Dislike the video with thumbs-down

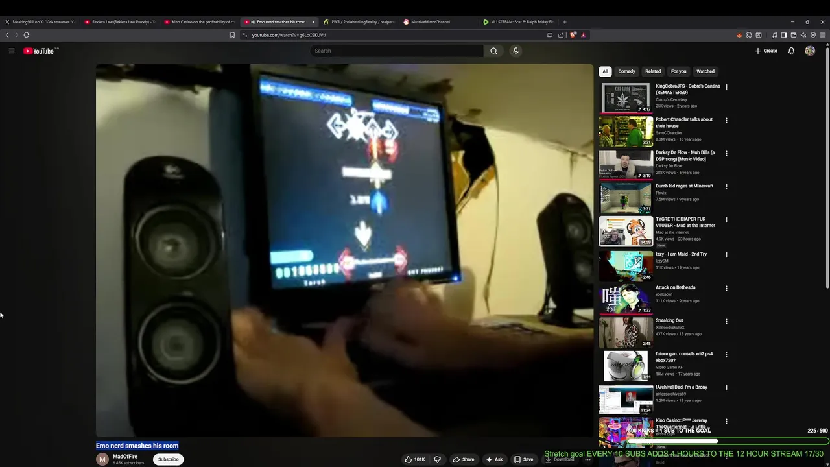coord(438,459)
